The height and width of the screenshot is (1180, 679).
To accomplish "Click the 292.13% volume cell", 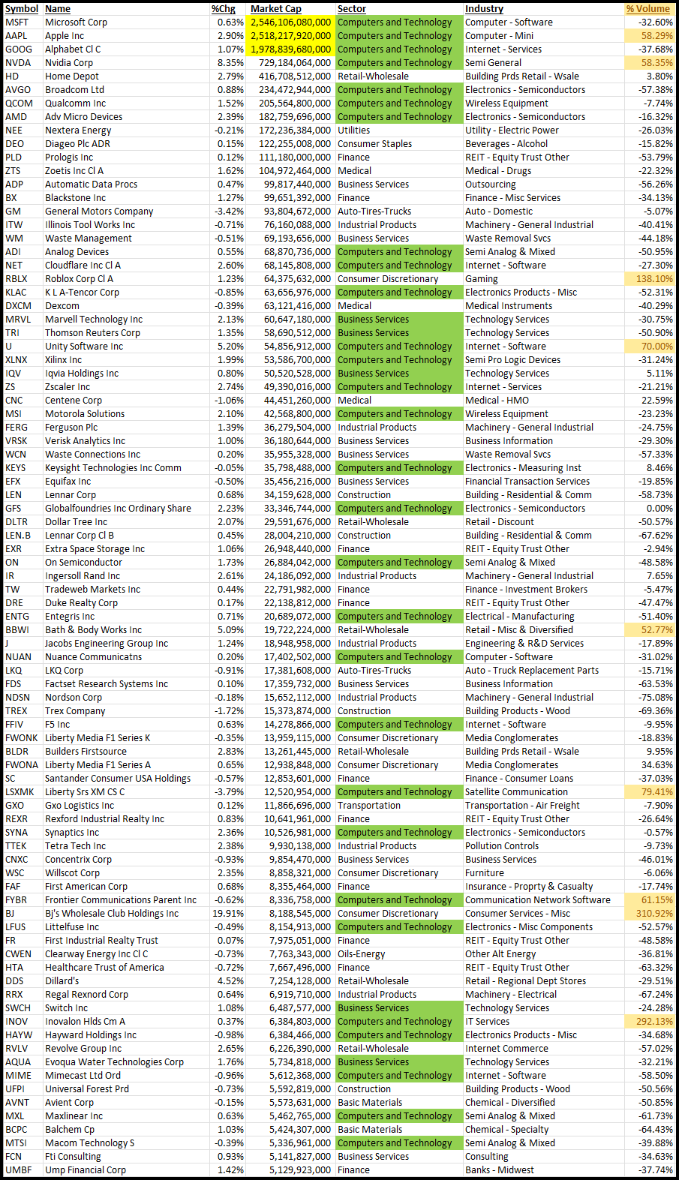I will pos(654,1022).
